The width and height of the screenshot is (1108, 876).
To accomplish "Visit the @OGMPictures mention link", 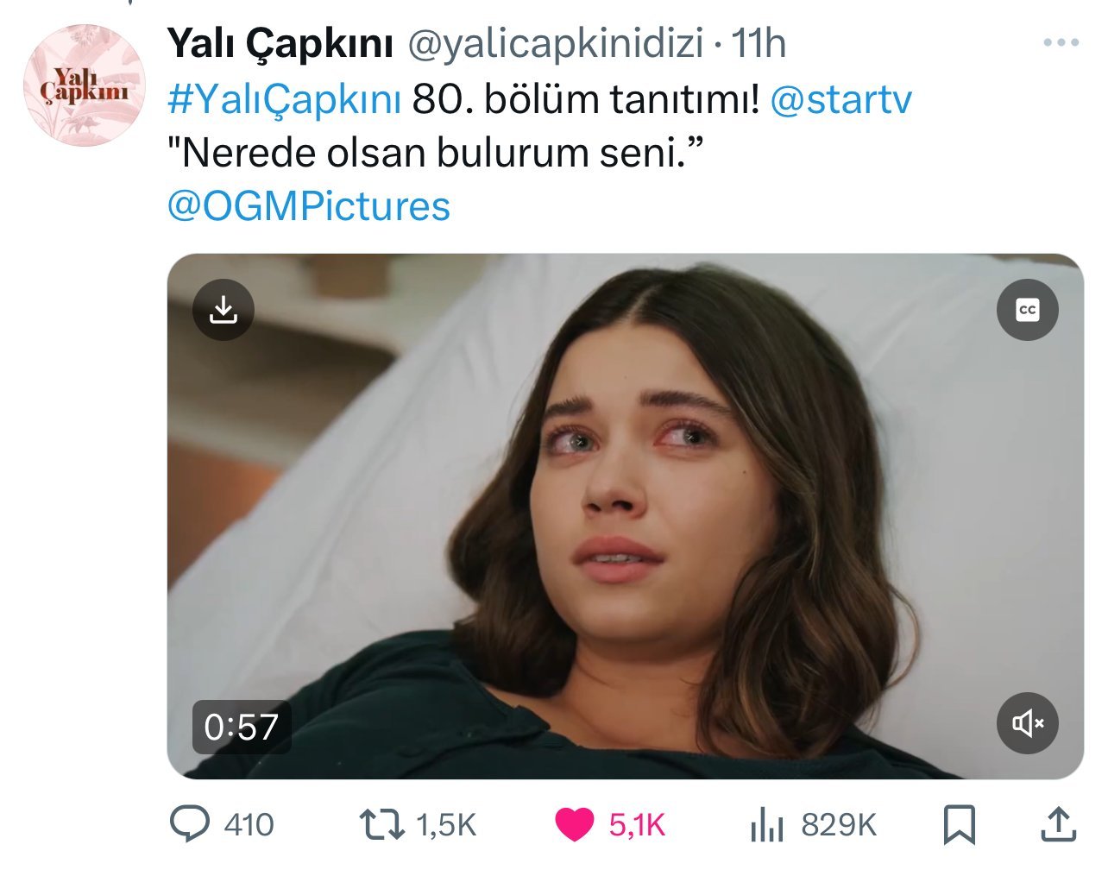I will click(x=308, y=206).
